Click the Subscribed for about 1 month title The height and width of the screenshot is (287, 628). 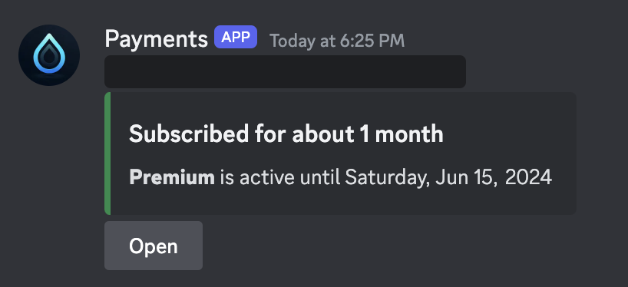tap(286, 134)
